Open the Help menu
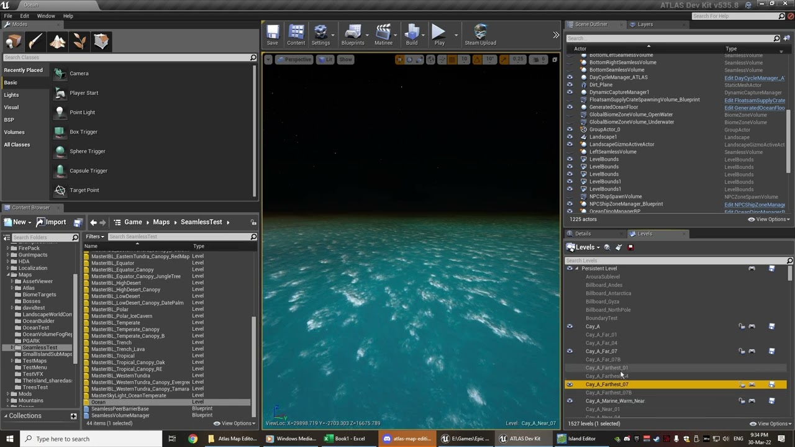 pos(68,16)
